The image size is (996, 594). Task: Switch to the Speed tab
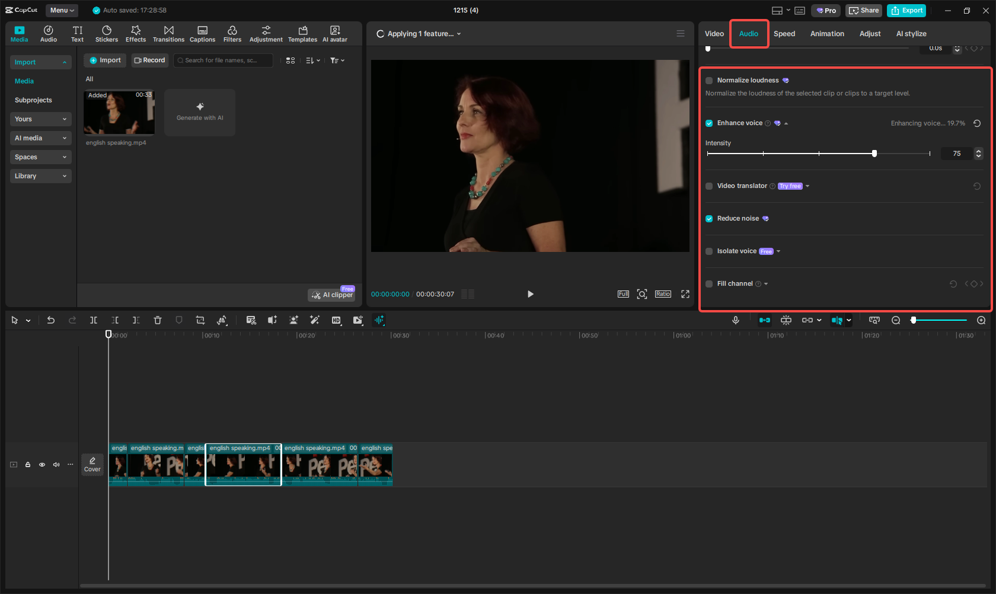pos(784,34)
